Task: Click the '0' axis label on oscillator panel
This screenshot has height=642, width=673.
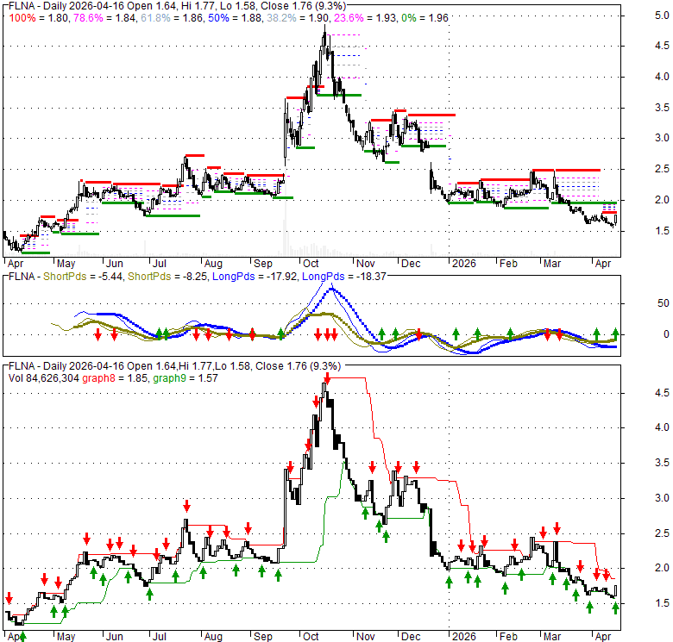Action: point(666,334)
